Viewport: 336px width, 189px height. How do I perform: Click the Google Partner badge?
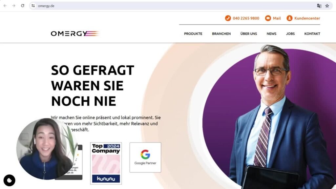coord(145,157)
